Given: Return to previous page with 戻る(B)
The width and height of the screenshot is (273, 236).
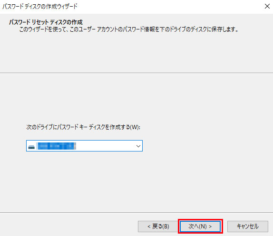Looking at the screenshot, I should (x=158, y=227).
